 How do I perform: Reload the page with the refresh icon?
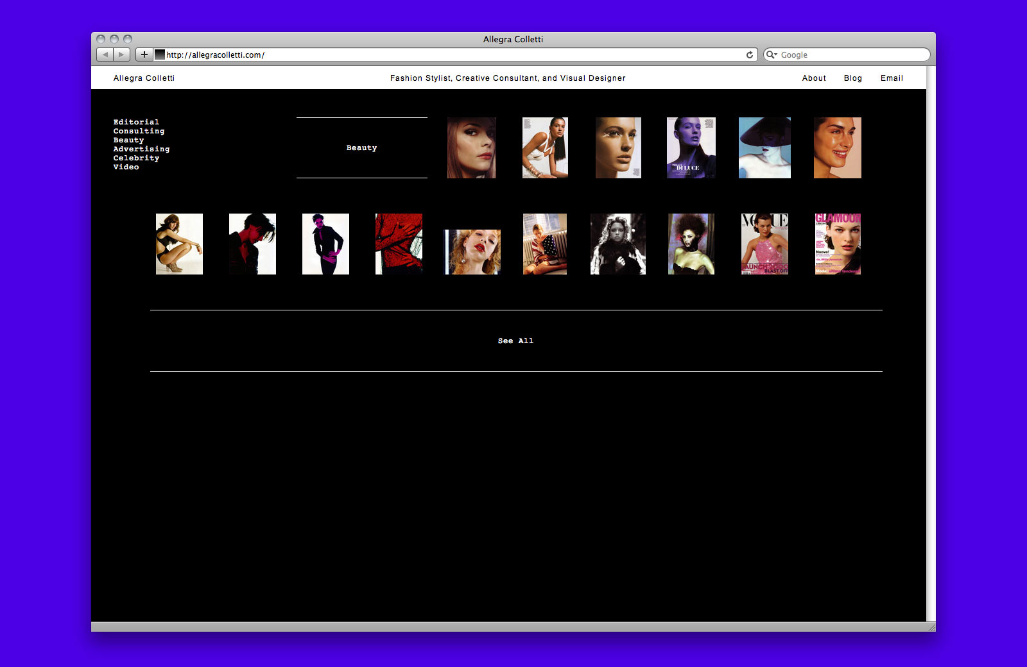coord(749,55)
